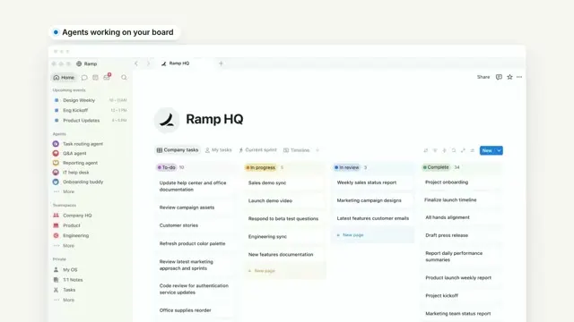Open the three-dot page options menu
The height and width of the screenshot is (322, 574).
tap(519, 77)
